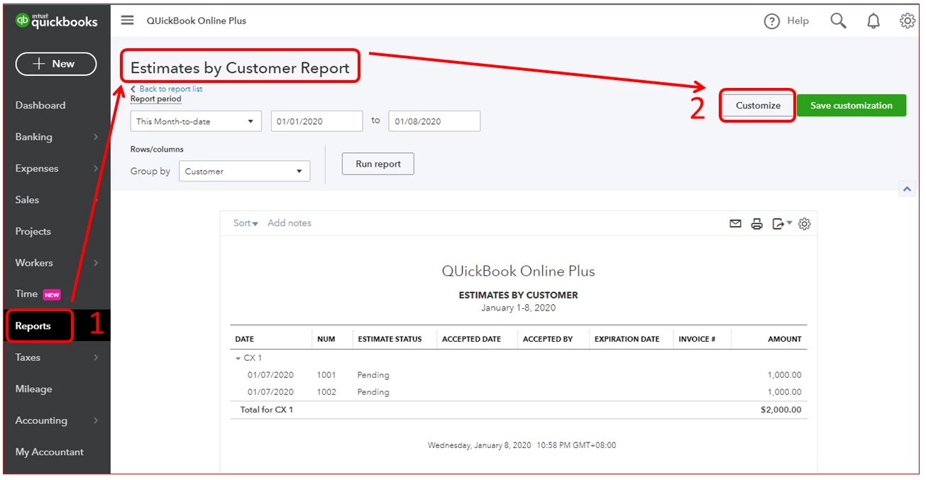Image resolution: width=926 pixels, height=480 pixels.
Task: Open the report export icon dropdown
Action: pos(782,224)
